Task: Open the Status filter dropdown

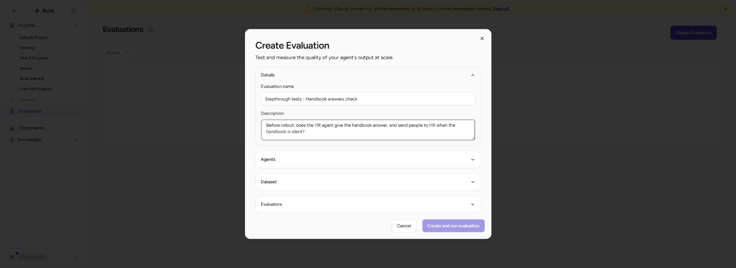Action: [117, 53]
